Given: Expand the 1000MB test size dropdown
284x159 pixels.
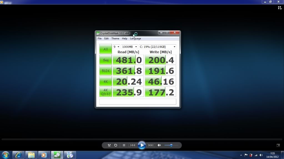Looking at the screenshot, I should (x=129, y=47).
